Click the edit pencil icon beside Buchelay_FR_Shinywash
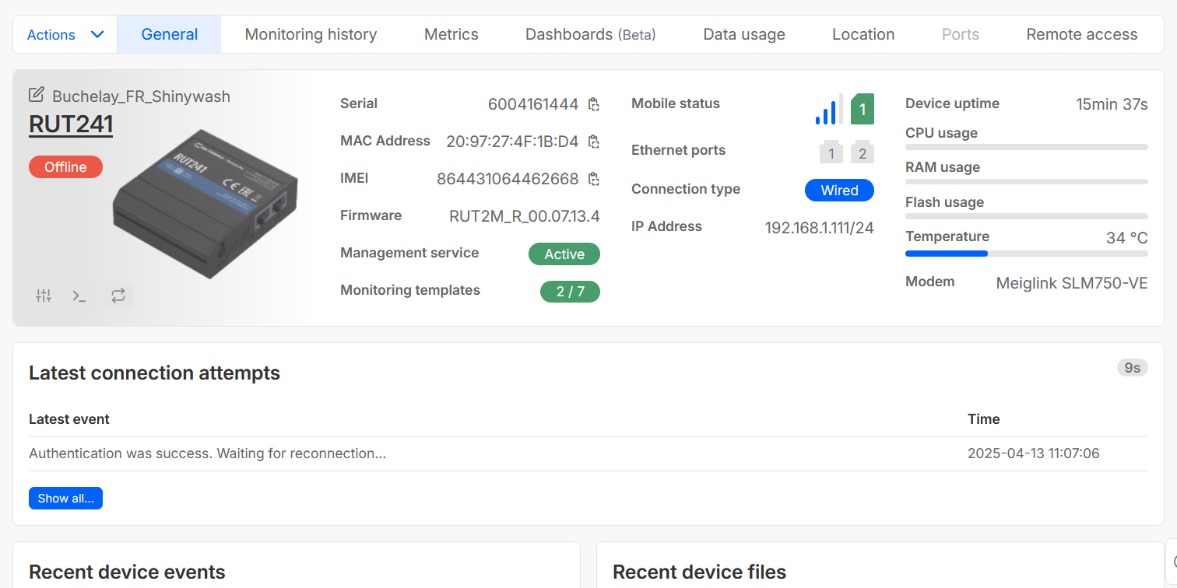 (36, 95)
